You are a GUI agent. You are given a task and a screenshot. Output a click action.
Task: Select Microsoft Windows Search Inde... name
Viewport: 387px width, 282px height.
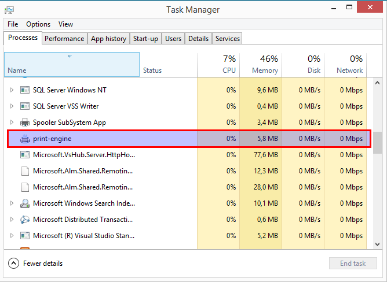[84, 203]
